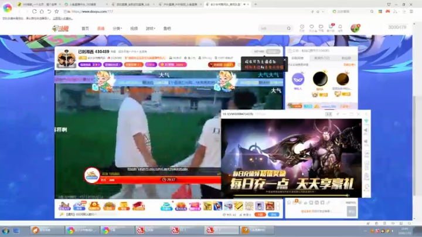The height and width of the screenshot is (237, 422).
Task: Click the chat message input field
Action: pos(316,211)
